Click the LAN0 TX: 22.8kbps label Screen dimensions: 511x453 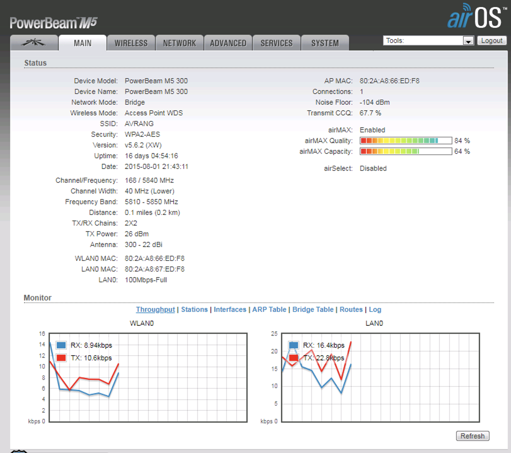[324, 358]
